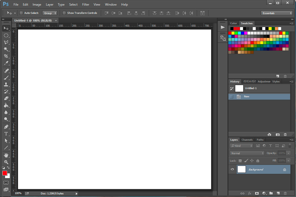This screenshot has width=296, height=197.
Task: Select the Dodge tool
Action: pos(6,119)
